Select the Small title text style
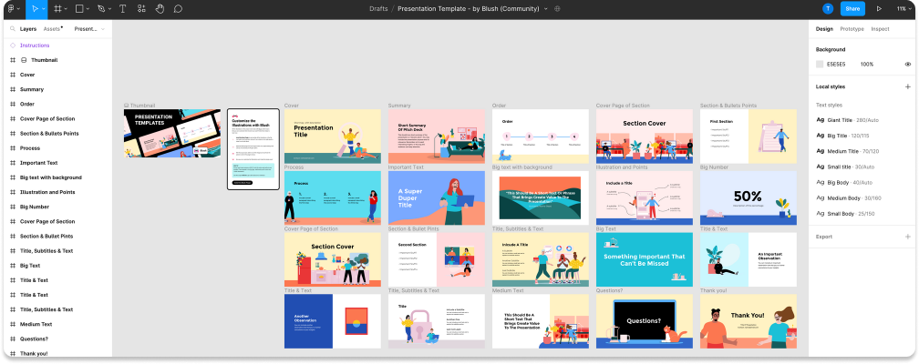Viewport: 919px width, 364px height. click(x=862, y=167)
